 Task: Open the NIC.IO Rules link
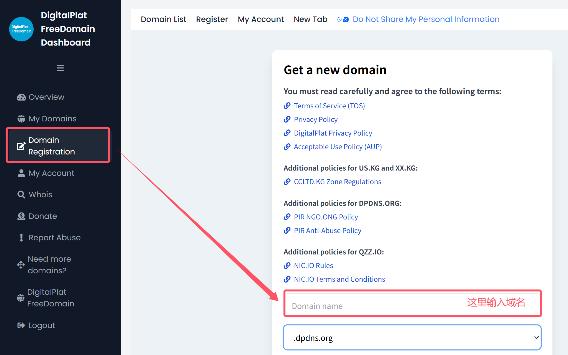click(x=313, y=266)
